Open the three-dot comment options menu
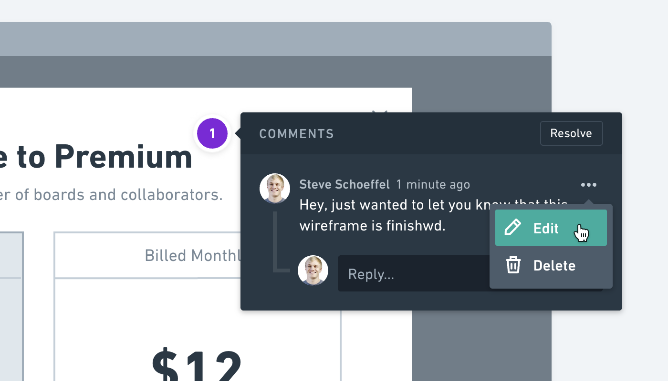Viewport: 668px width, 381px height. click(x=588, y=185)
